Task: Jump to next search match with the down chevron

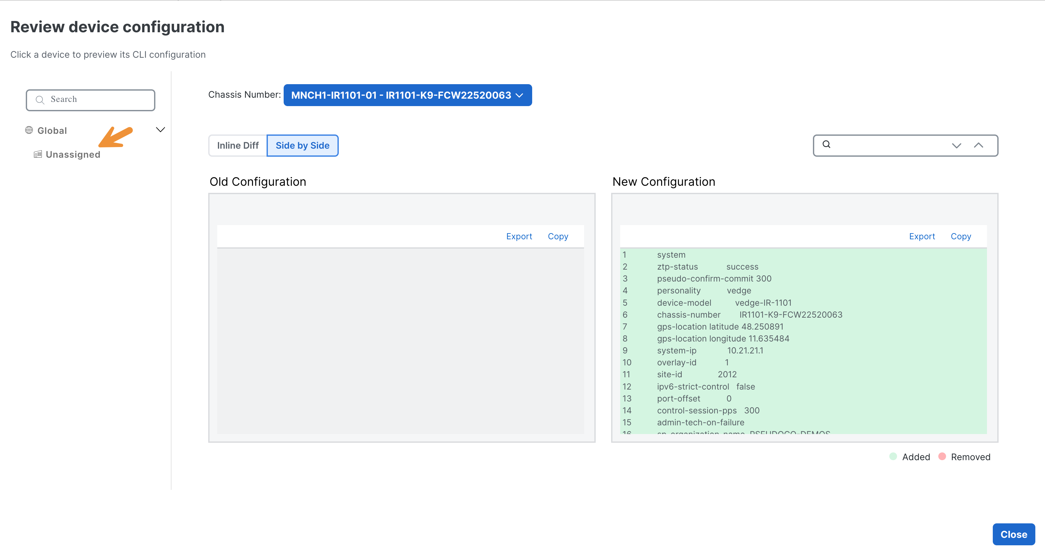Action: (x=956, y=145)
